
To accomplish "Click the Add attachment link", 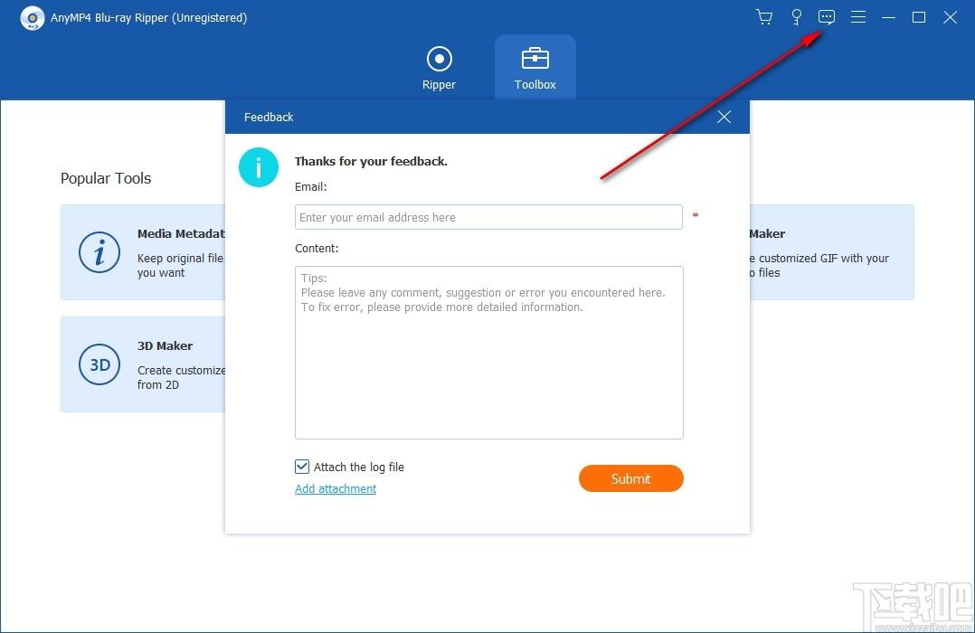I will point(336,488).
